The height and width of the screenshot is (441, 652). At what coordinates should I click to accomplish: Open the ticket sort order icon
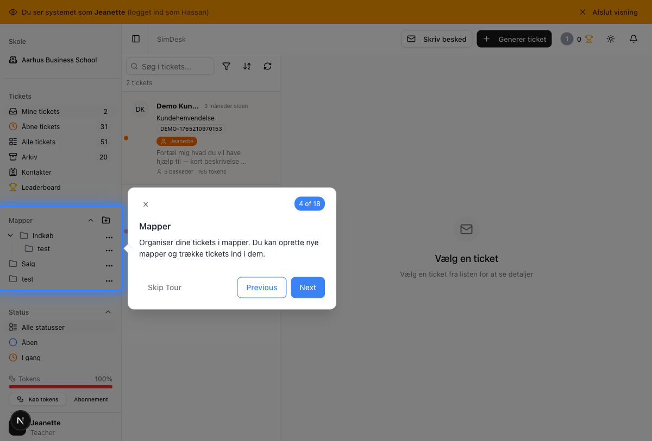click(247, 66)
